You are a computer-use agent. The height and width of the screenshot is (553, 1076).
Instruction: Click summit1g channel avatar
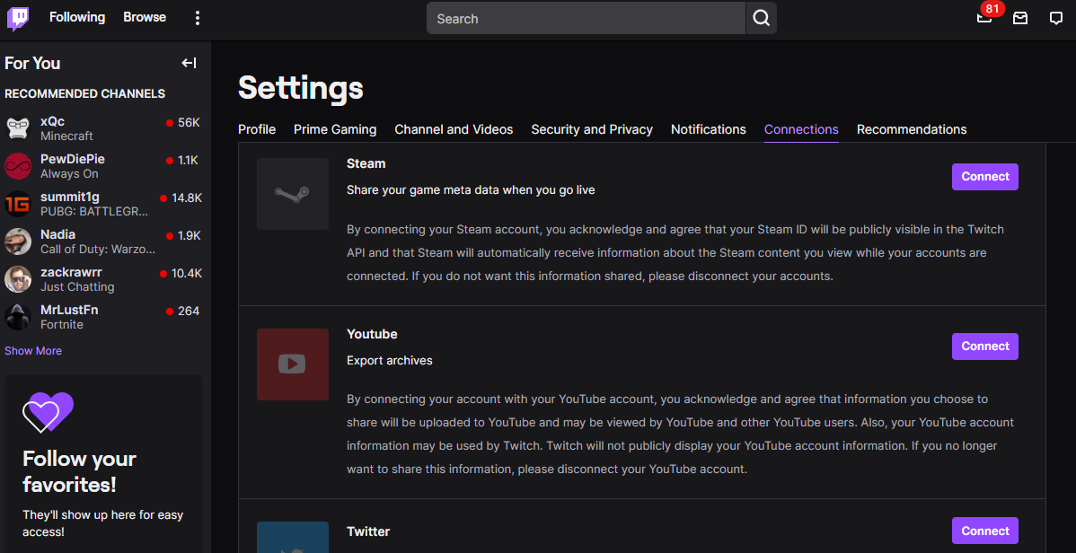(x=18, y=204)
